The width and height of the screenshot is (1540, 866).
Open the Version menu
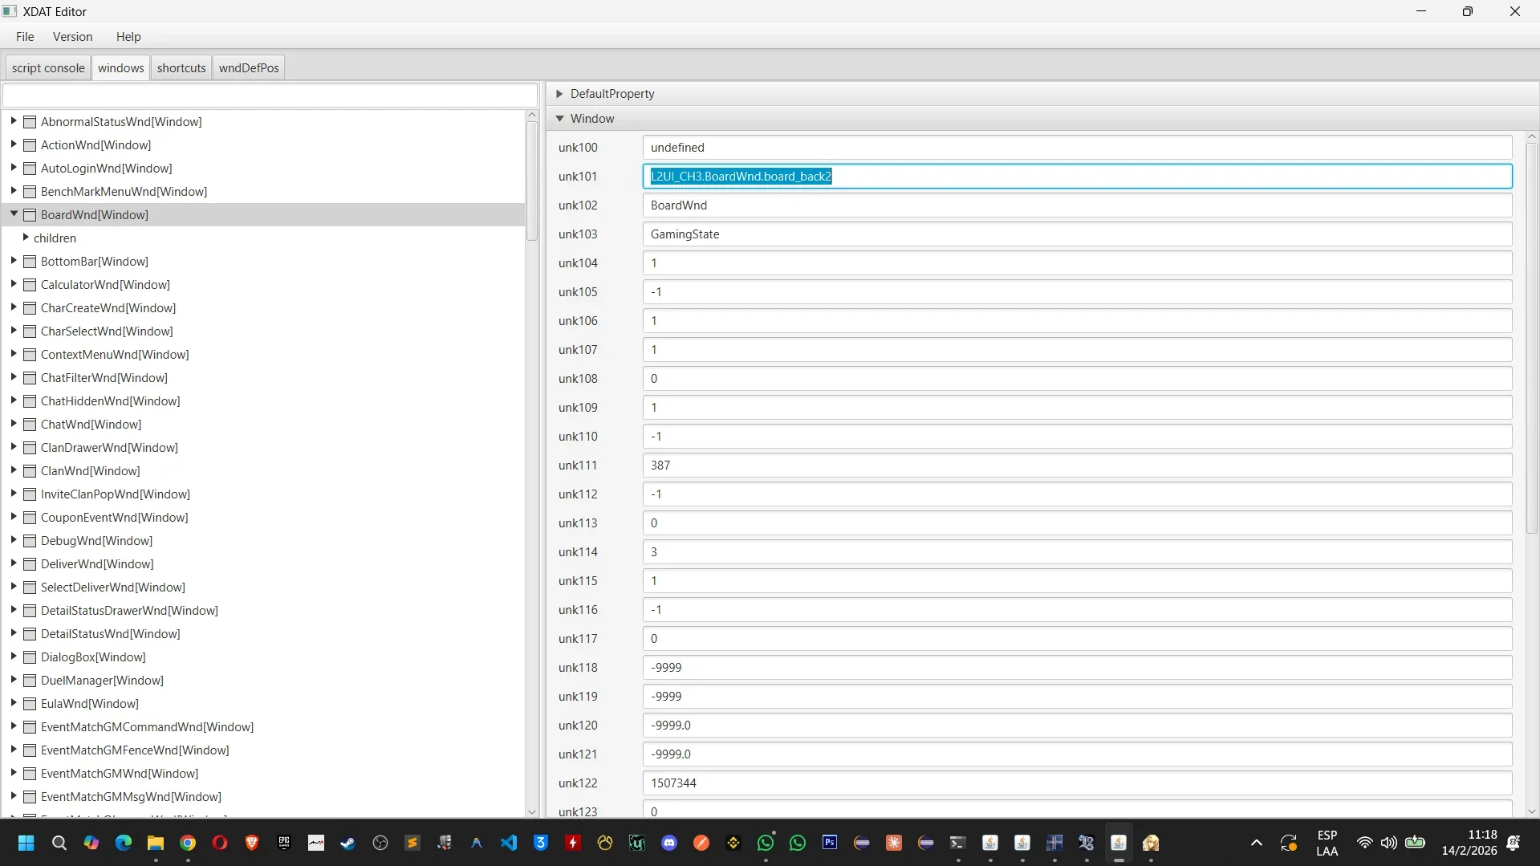tap(72, 37)
